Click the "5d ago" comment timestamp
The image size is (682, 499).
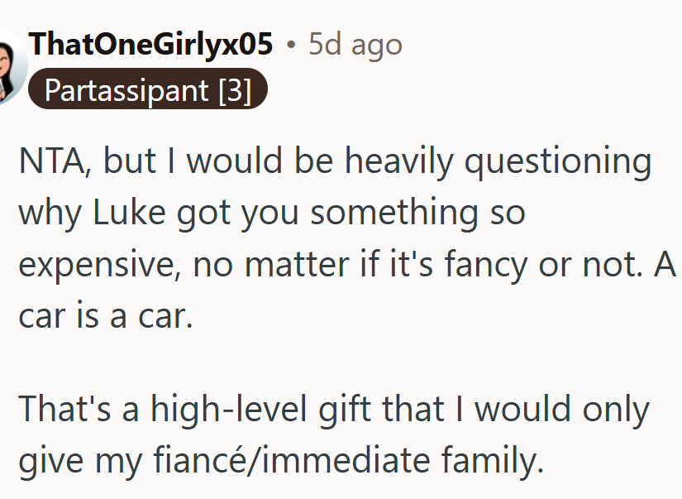pos(355,45)
